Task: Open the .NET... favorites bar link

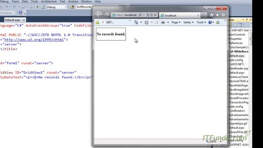Action: point(108,22)
